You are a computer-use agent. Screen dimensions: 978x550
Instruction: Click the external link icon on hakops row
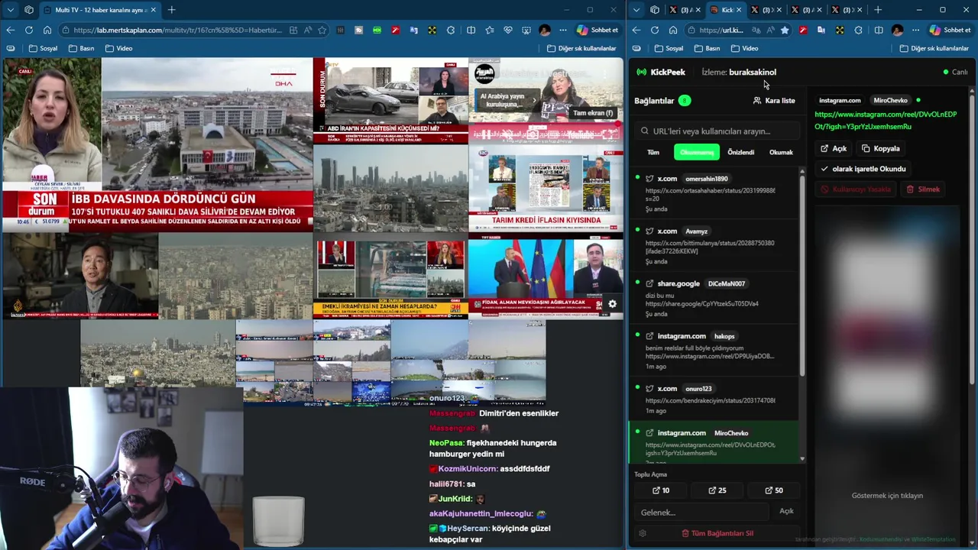point(649,336)
